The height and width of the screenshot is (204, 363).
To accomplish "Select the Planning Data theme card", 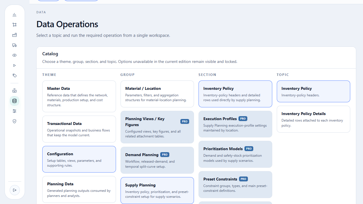I will 79,189.
